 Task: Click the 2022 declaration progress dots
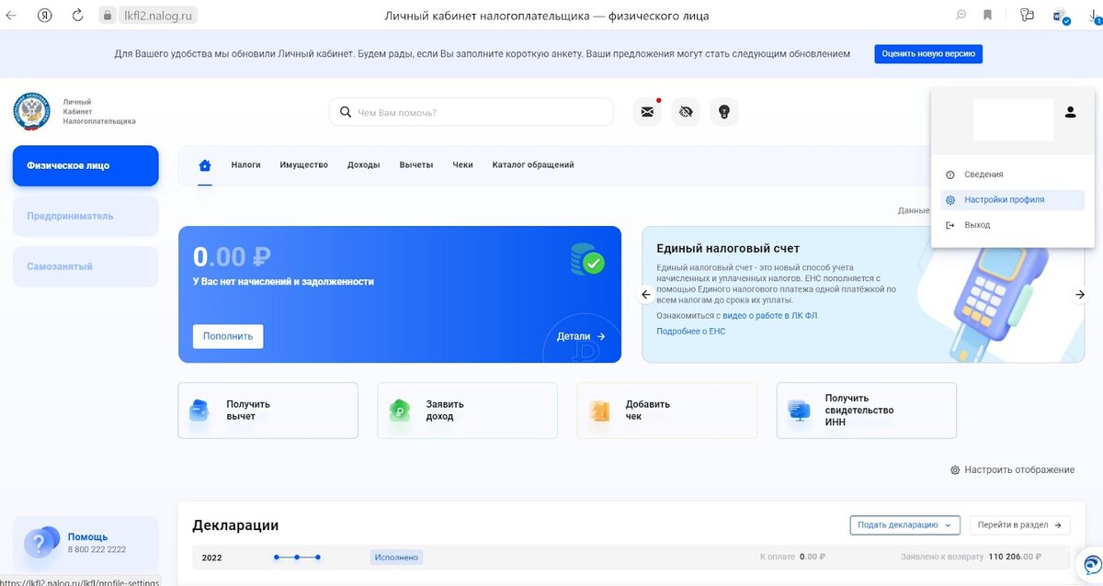296,557
